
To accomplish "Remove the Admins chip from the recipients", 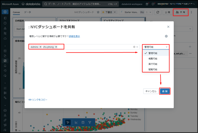I will coord(41,47).
